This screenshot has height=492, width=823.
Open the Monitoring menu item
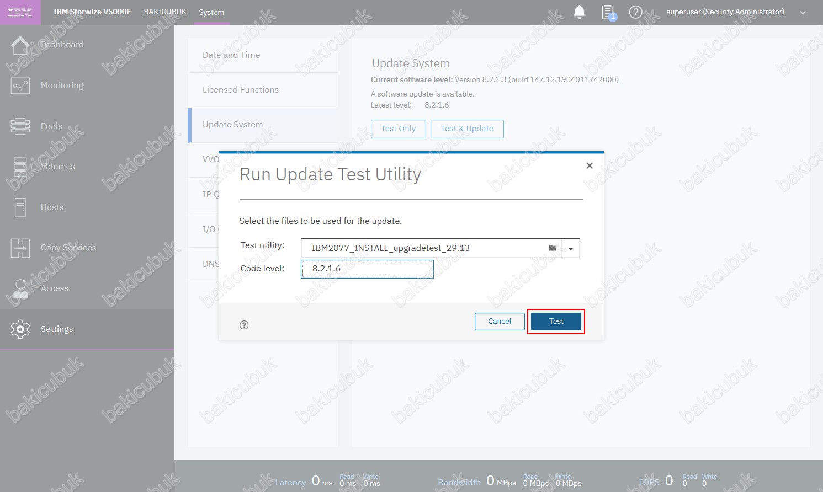tap(62, 85)
